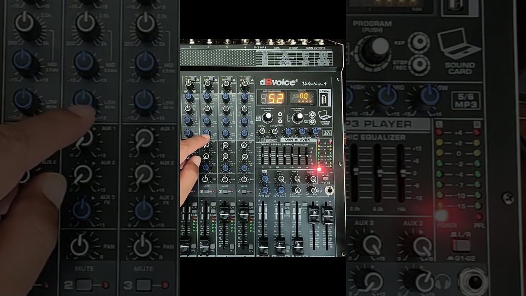
Task: Click MP3 Low EQ knob on center mixer
Action: (x=315, y=132)
